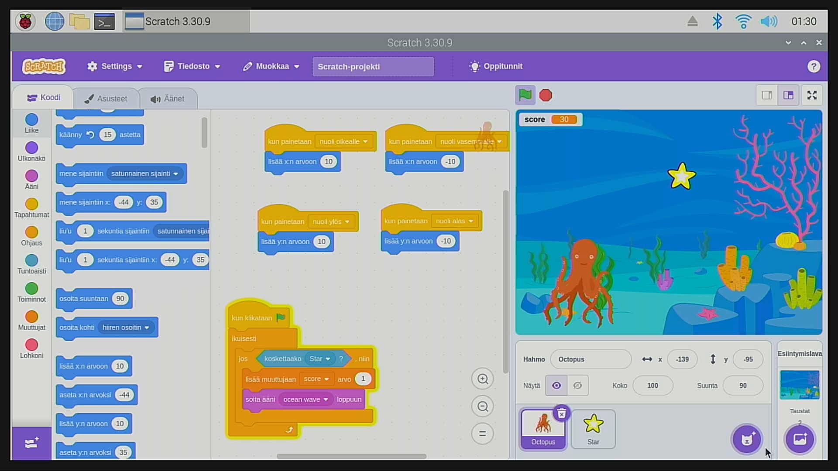838x471 pixels.
Task: Open the score variable dropdown in block
Action: point(316,379)
